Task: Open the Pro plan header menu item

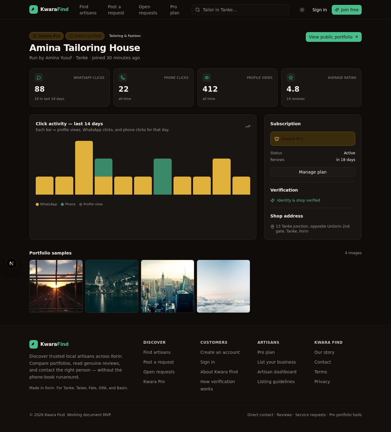Action: 175,10
